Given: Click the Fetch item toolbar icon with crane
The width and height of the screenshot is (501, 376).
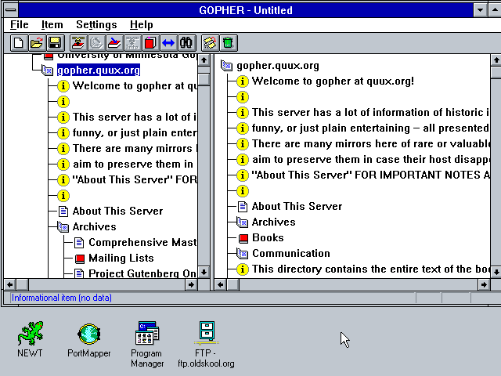Looking at the screenshot, I should click(78, 43).
